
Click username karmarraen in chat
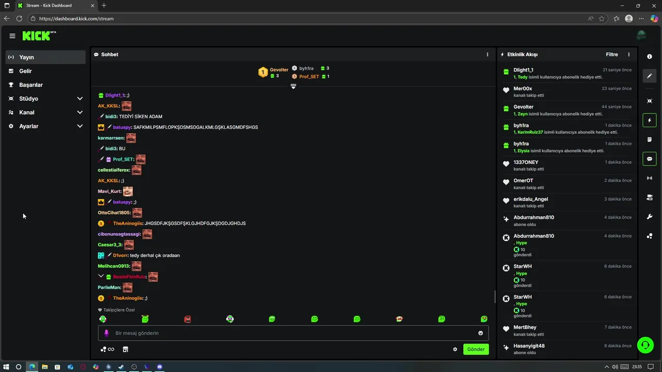(x=111, y=138)
